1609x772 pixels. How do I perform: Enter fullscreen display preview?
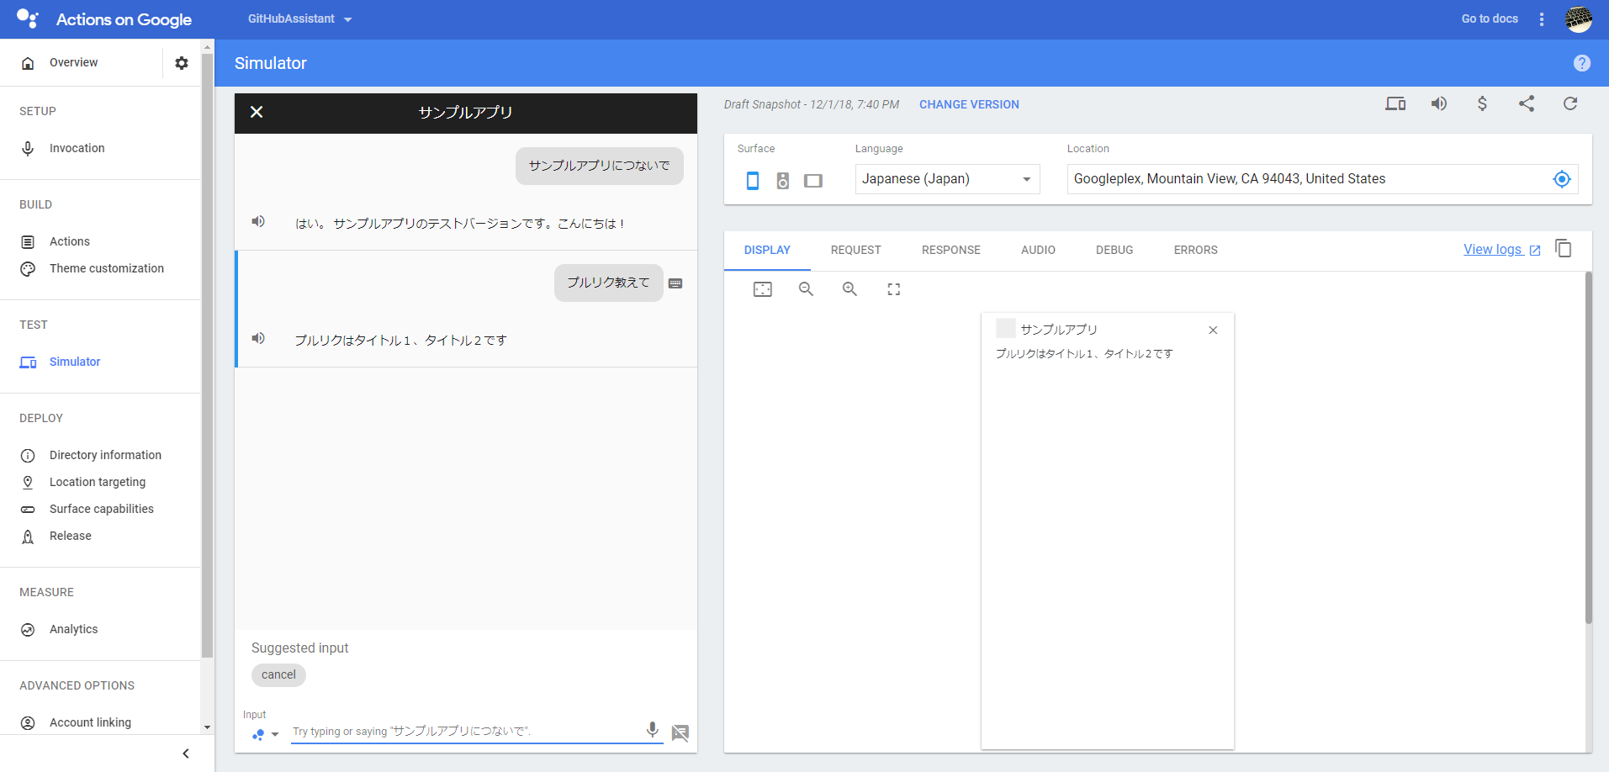click(x=894, y=289)
